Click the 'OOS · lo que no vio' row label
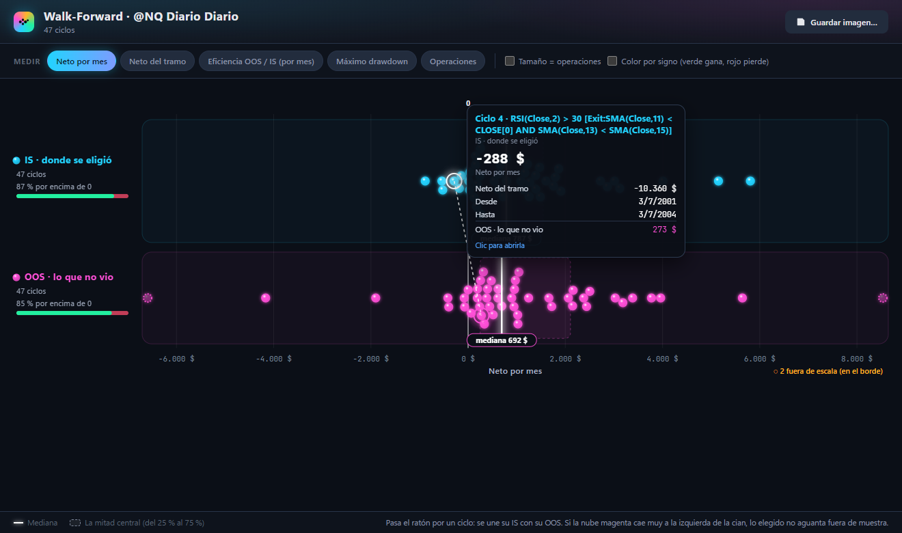902x533 pixels. (x=69, y=277)
